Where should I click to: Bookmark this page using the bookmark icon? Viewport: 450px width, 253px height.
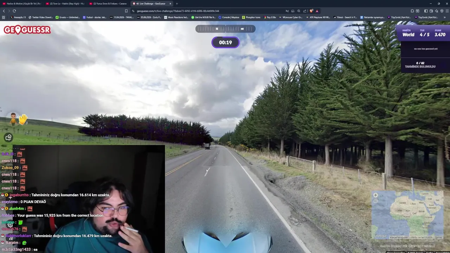coord(126,11)
